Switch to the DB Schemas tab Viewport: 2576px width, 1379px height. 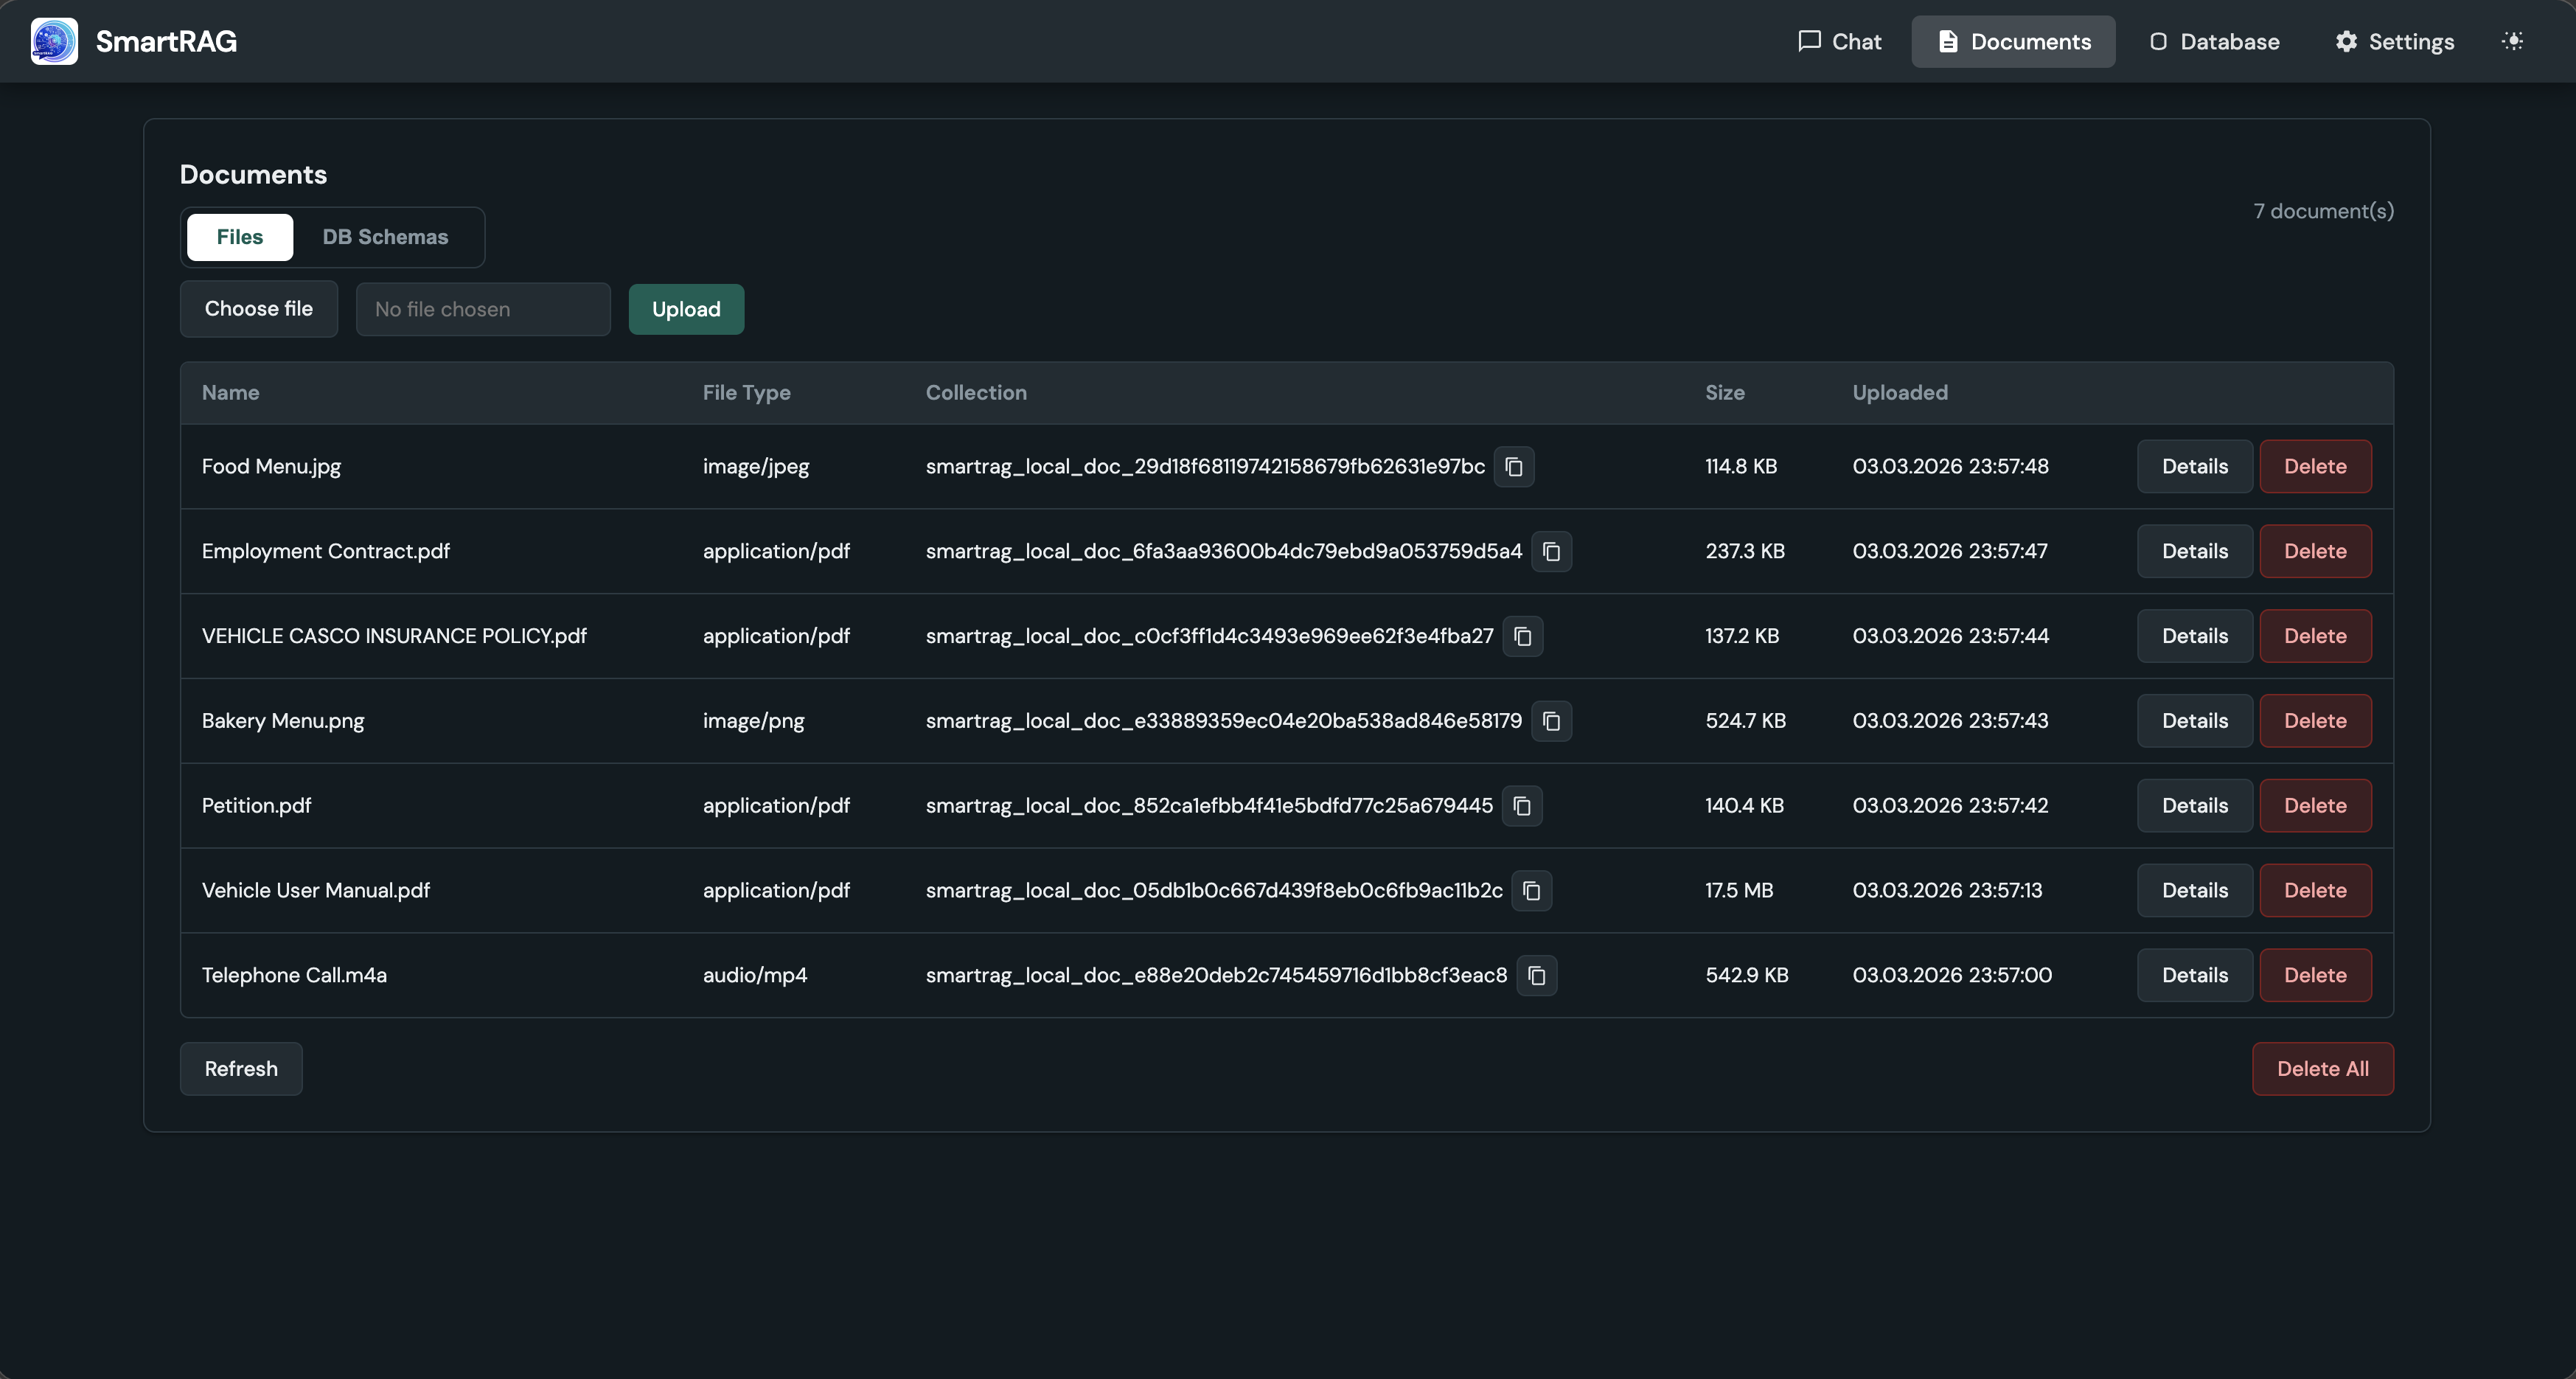pyautogui.click(x=385, y=237)
